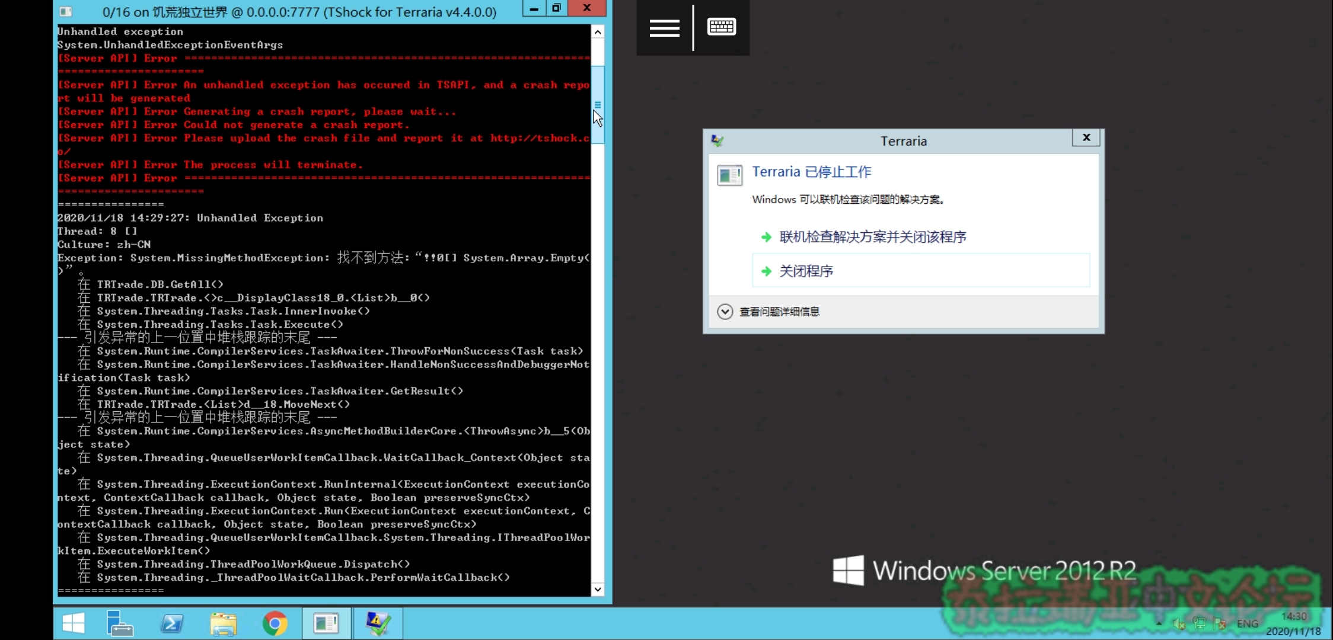Close the TShock console window

(587, 8)
